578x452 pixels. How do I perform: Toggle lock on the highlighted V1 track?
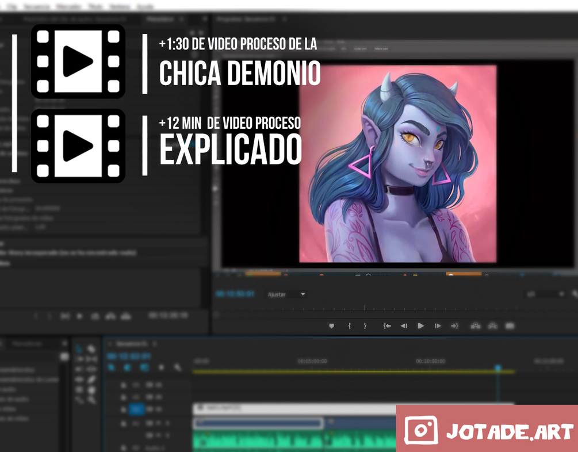coord(124,409)
